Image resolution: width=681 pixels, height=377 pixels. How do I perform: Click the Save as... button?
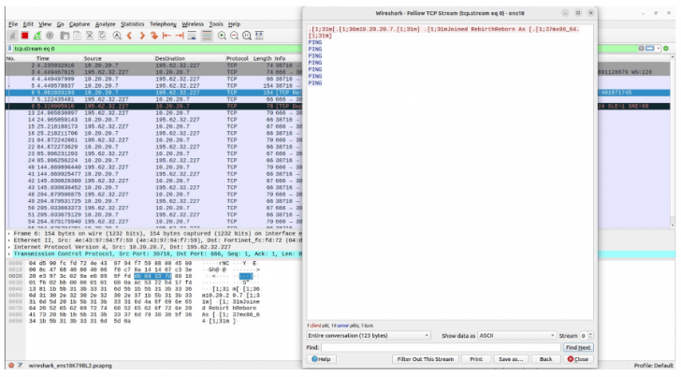tap(511, 359)
